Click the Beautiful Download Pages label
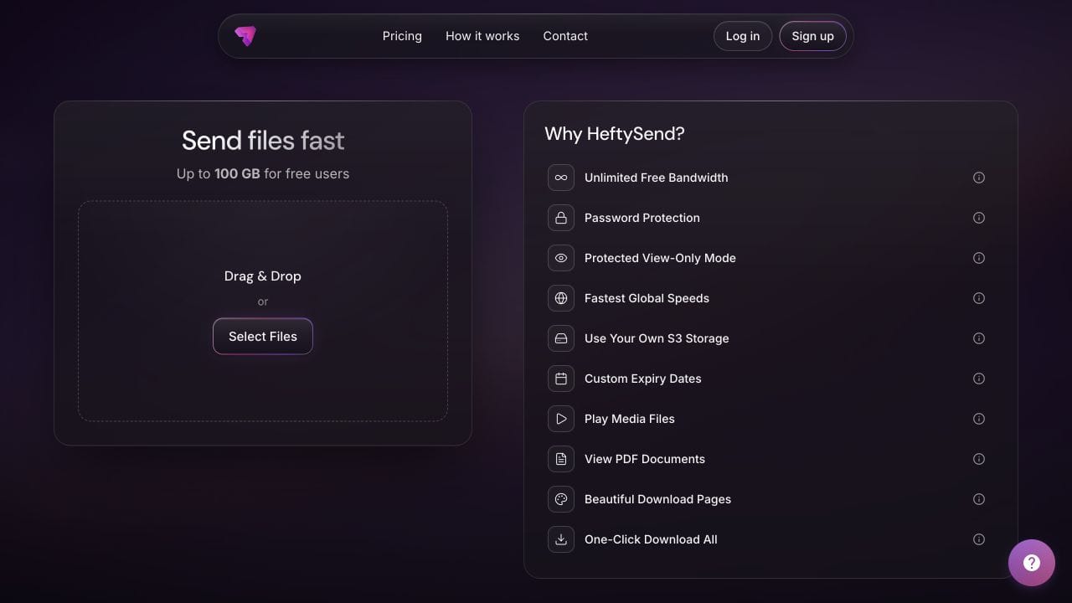1072x603 pixels. tap(658, 499)
